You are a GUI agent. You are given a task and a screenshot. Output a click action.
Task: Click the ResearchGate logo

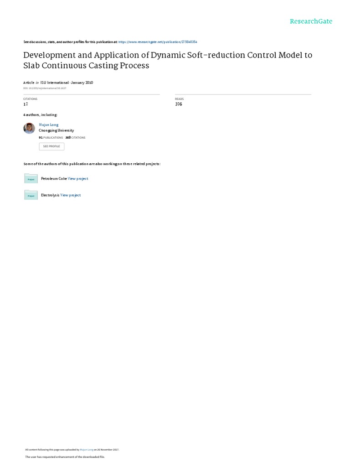(311, 21)
